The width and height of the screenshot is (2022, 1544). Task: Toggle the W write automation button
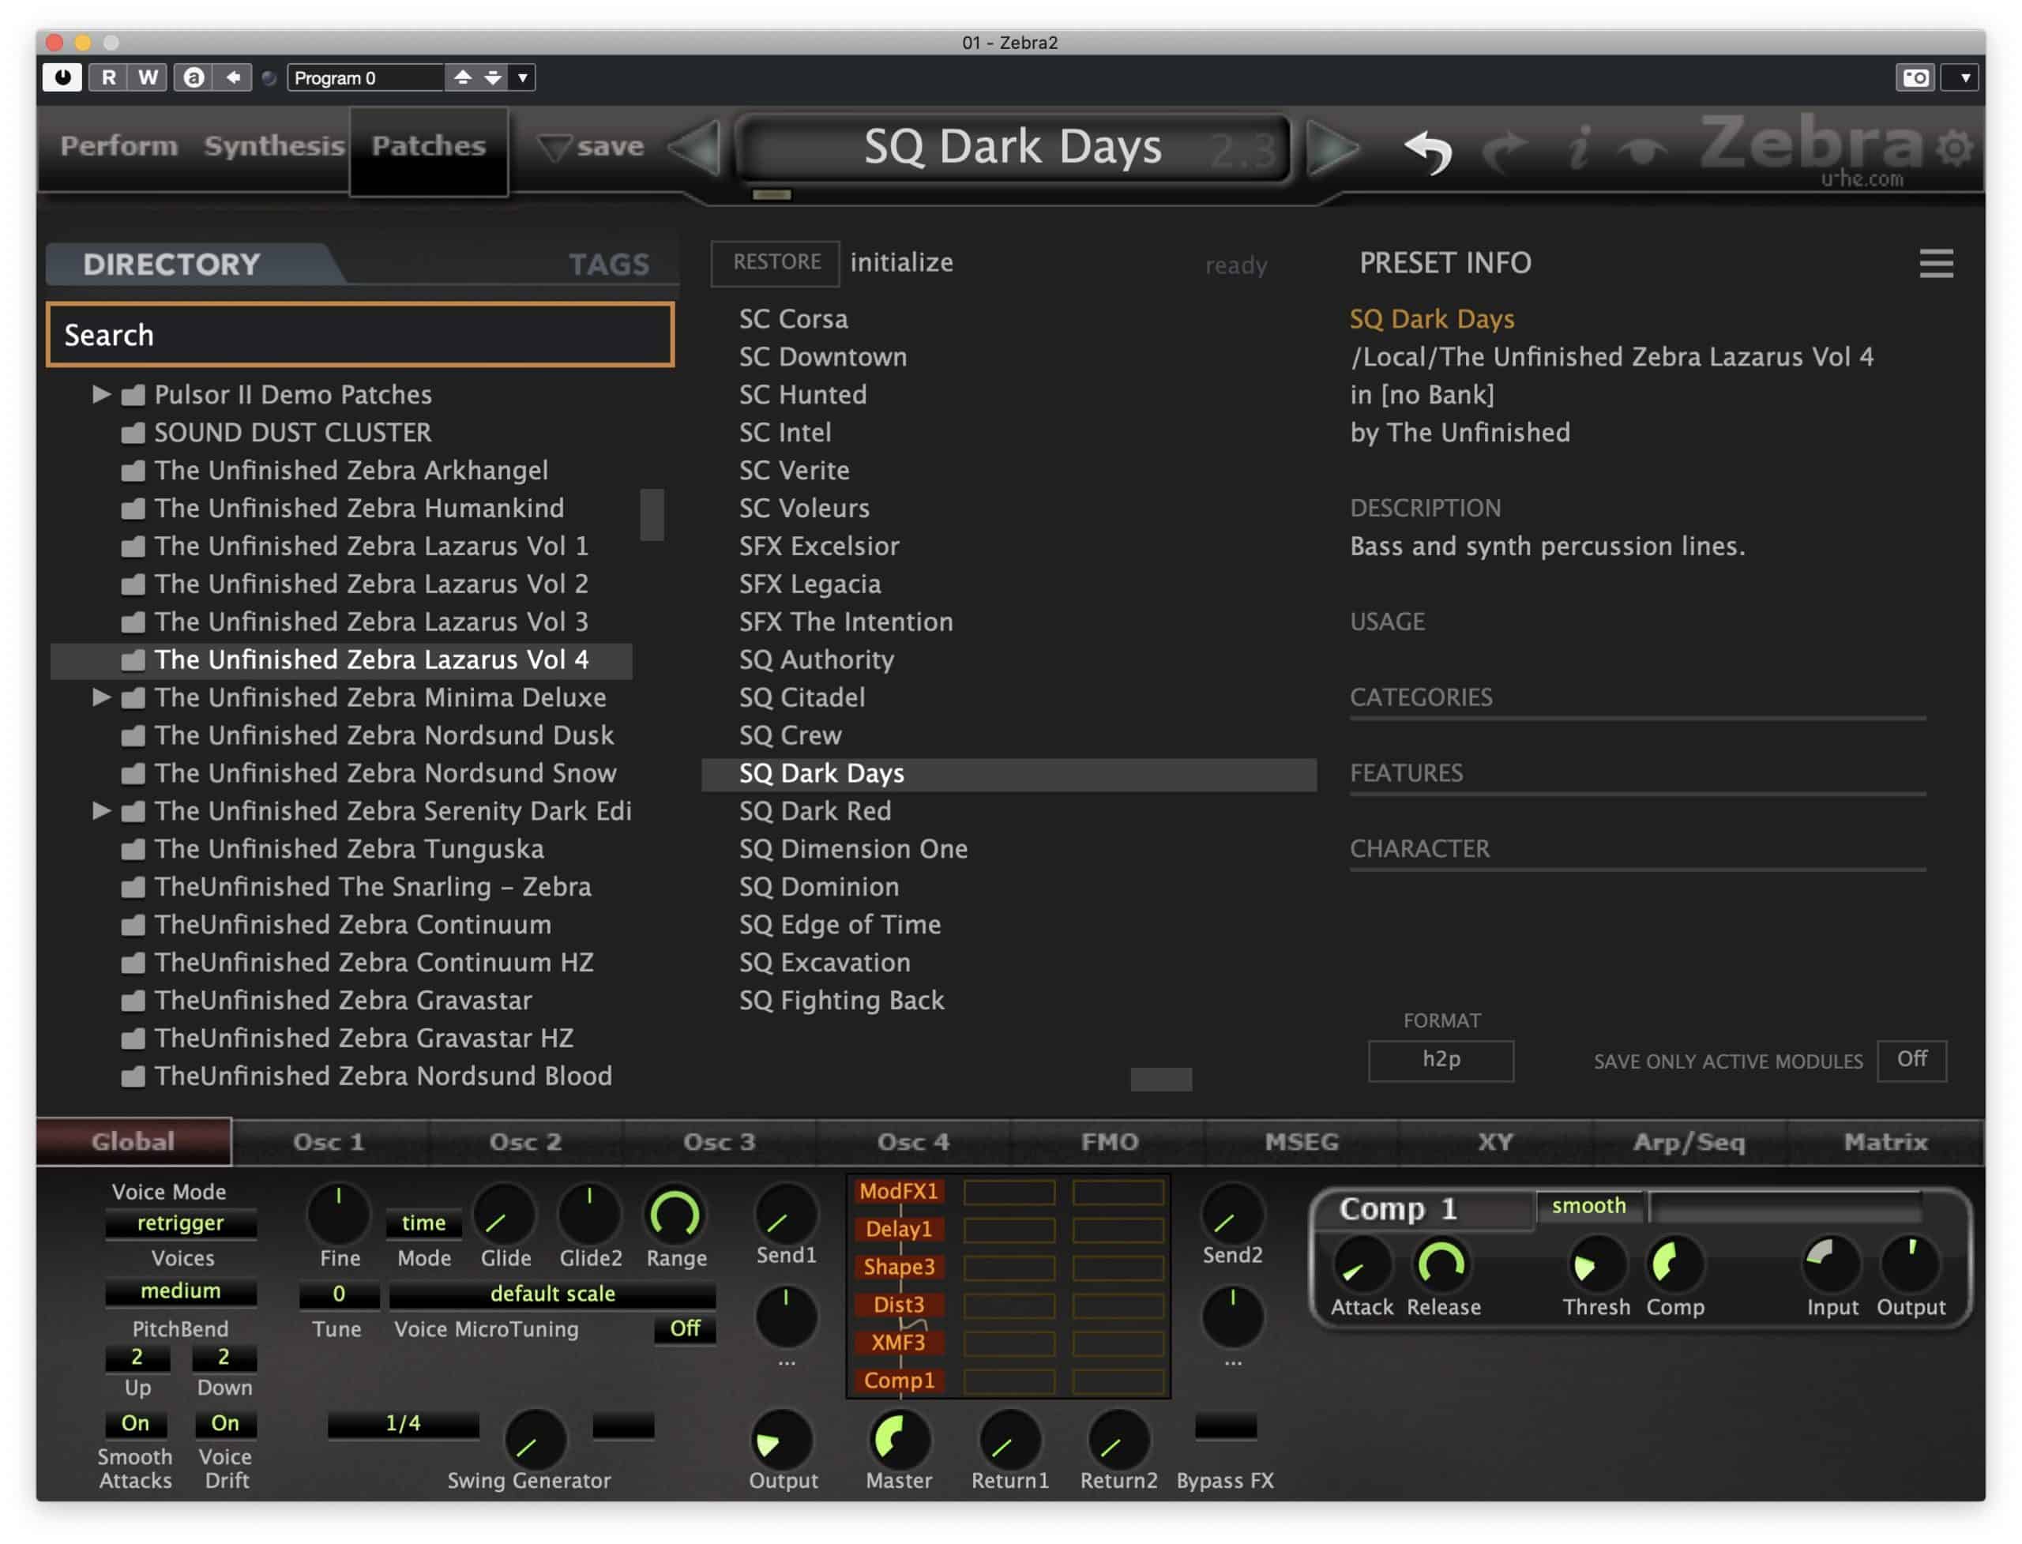148,77
